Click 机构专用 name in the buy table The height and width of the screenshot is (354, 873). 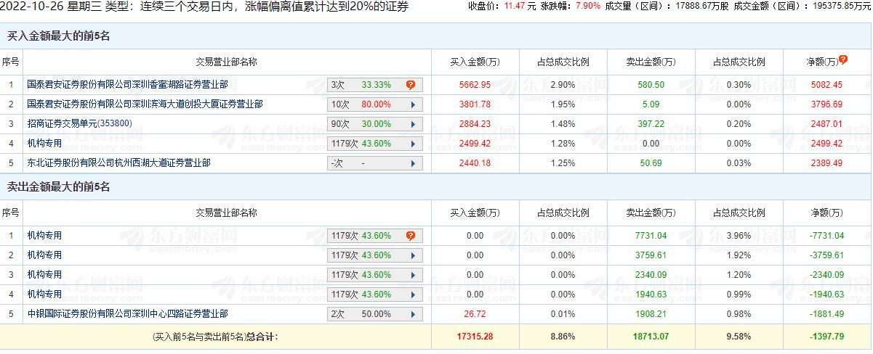[44, 144]
